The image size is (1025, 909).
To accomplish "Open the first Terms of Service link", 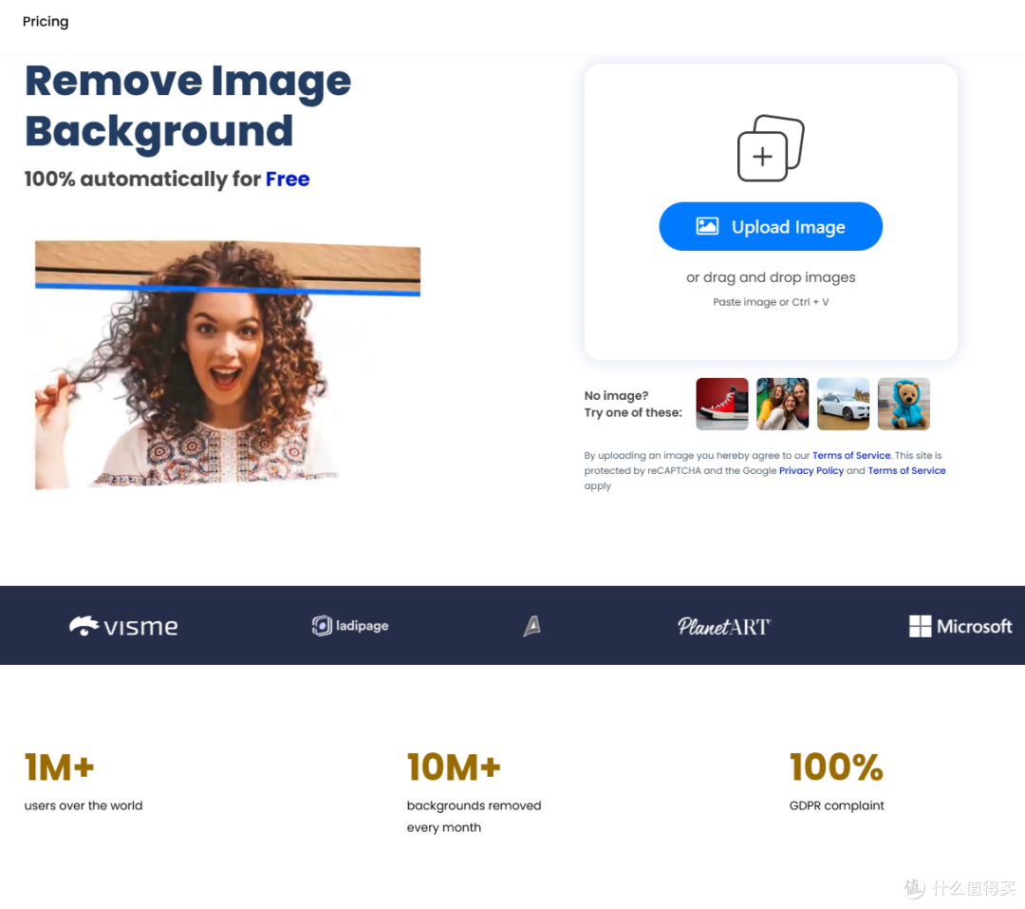I will [851, 456].
